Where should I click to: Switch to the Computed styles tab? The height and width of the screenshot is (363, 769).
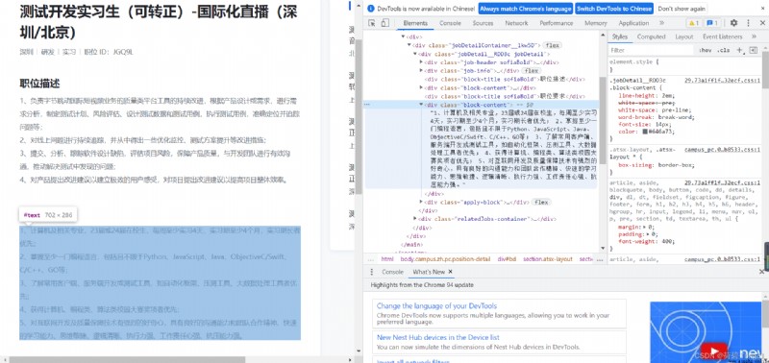(x=651, y=36)
